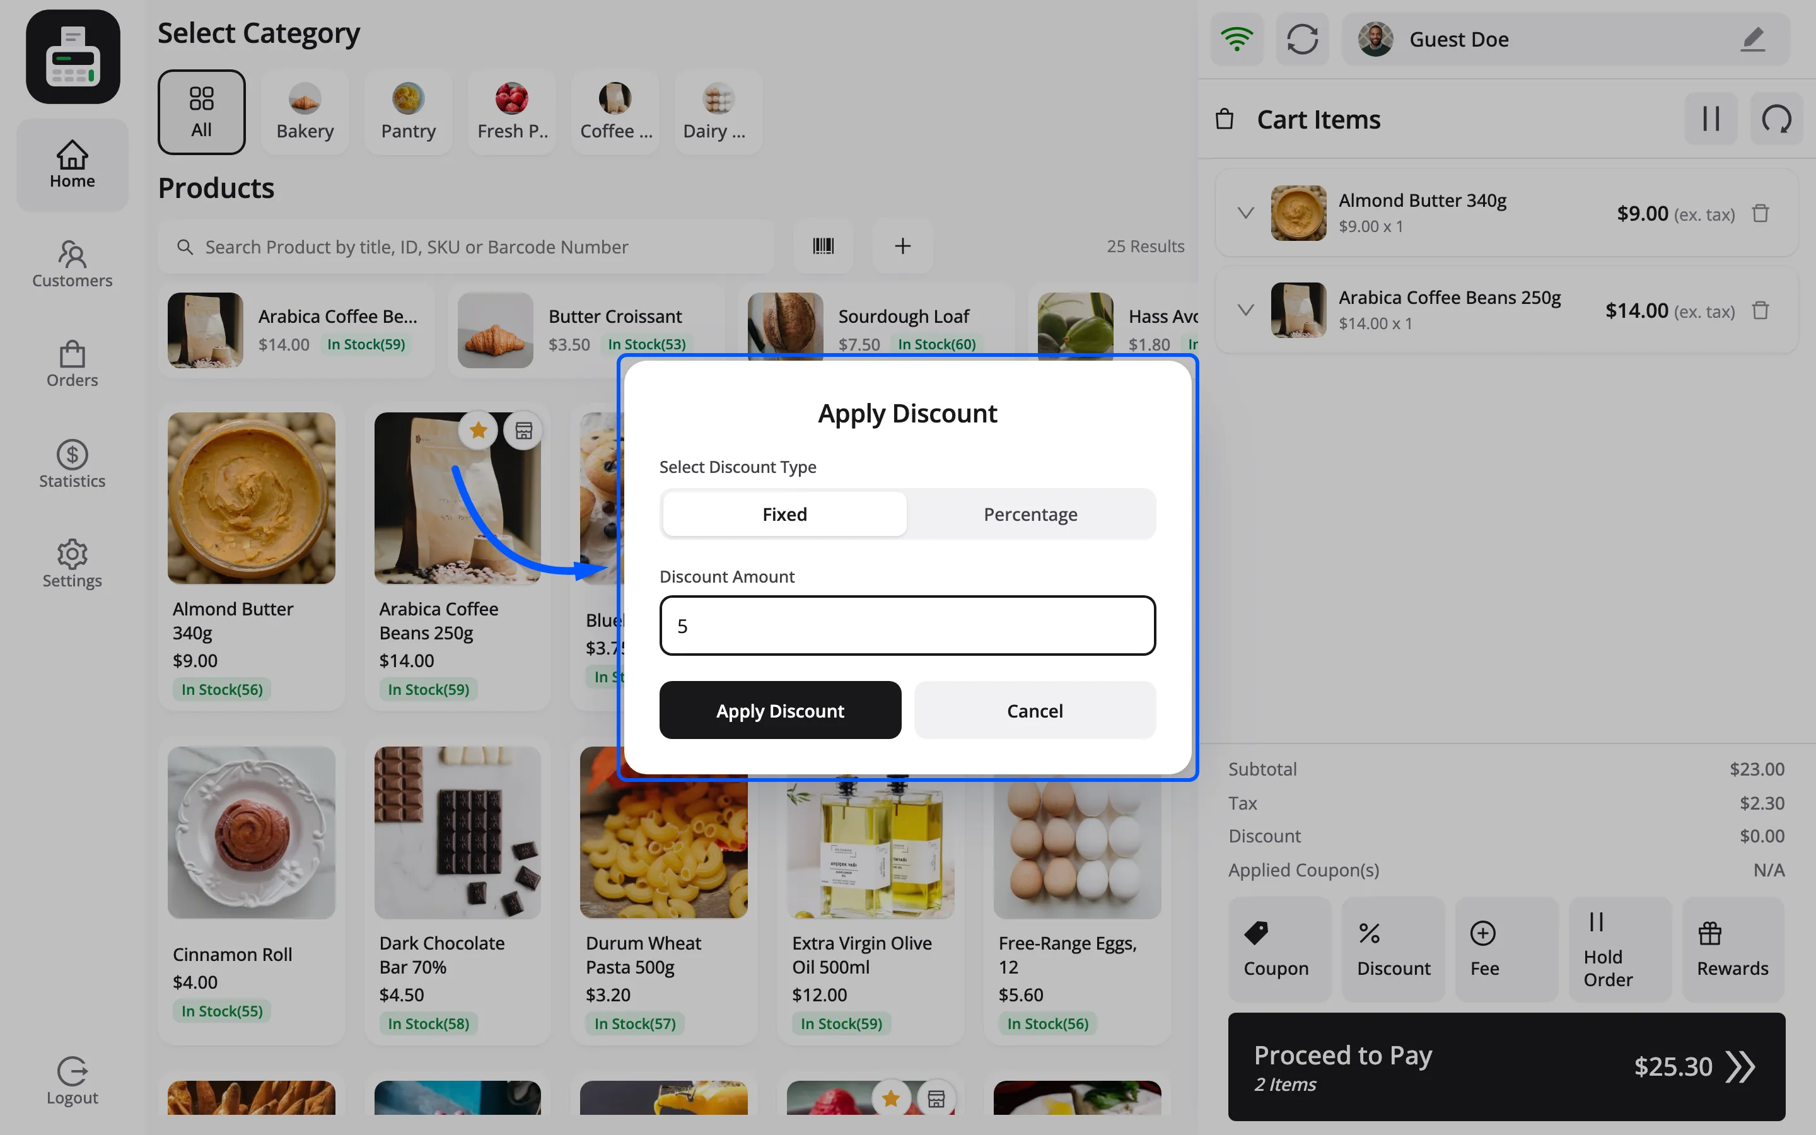This screenshot has width=1816, height=1135.
Task: Select the Pantry category tab
Action: pos(408,113)
